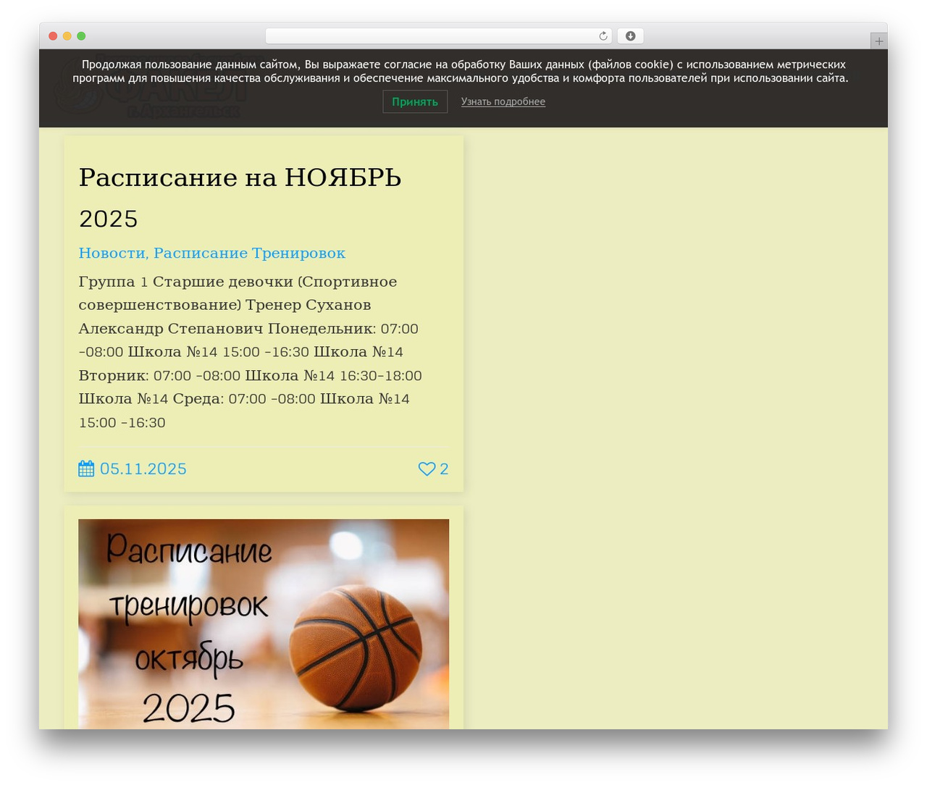Select the Группа 1 Старшие девочки excerpt text
The image size is (927, 785).
(251, 352)
